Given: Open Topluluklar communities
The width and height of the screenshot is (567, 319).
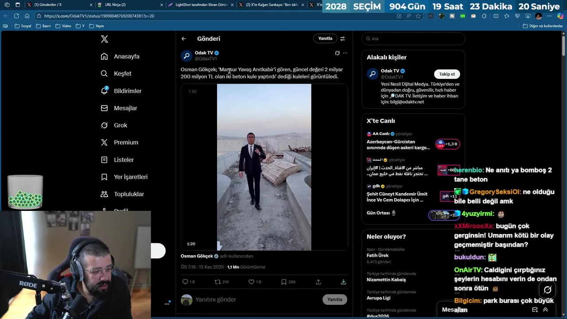Looking at the screenshot, I should click(x=122, y=194).
